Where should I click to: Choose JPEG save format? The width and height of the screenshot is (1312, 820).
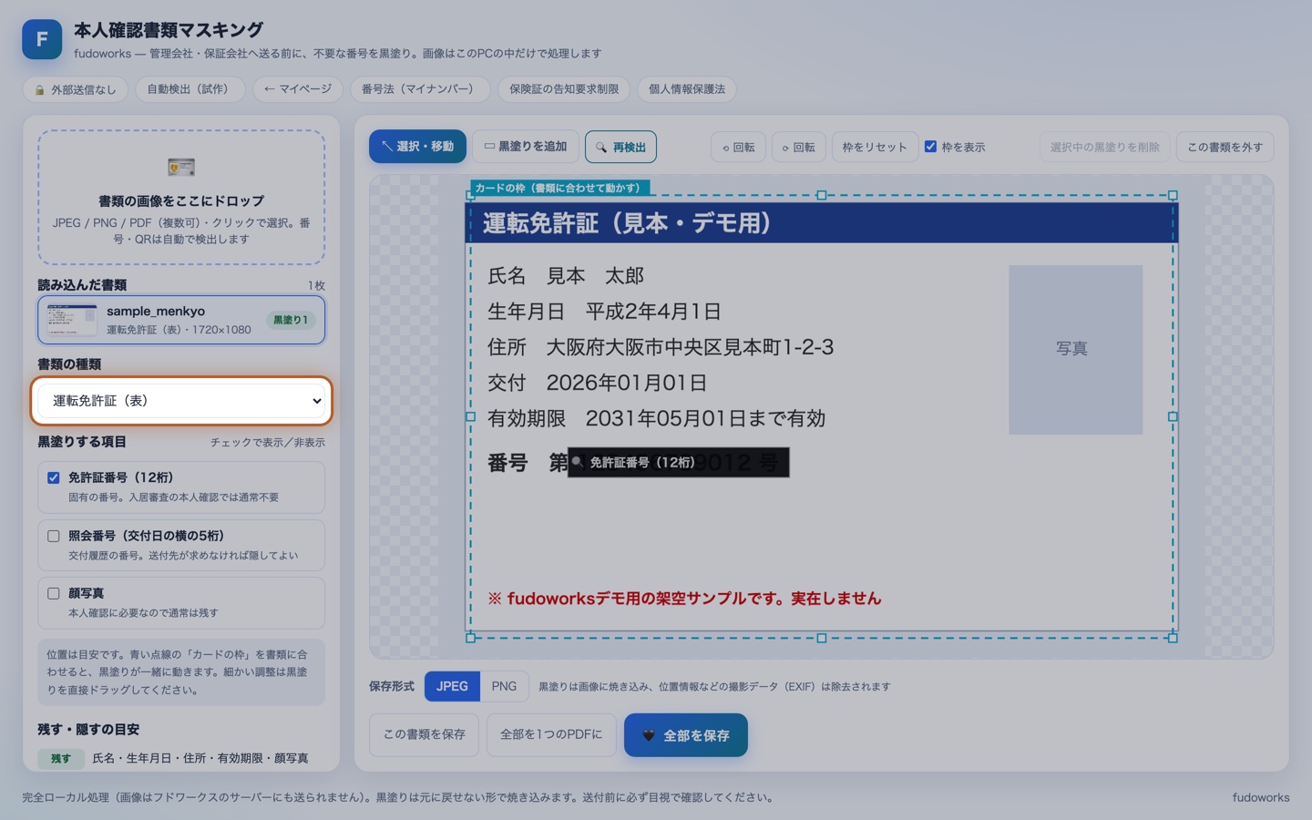pos(452,686)
